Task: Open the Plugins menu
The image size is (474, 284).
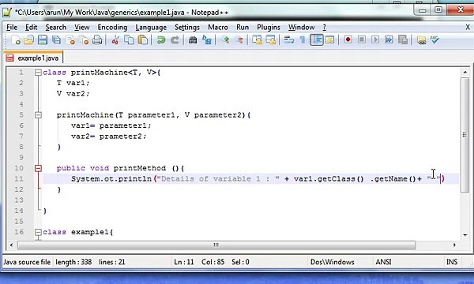Action: click(x=269, y=27)
